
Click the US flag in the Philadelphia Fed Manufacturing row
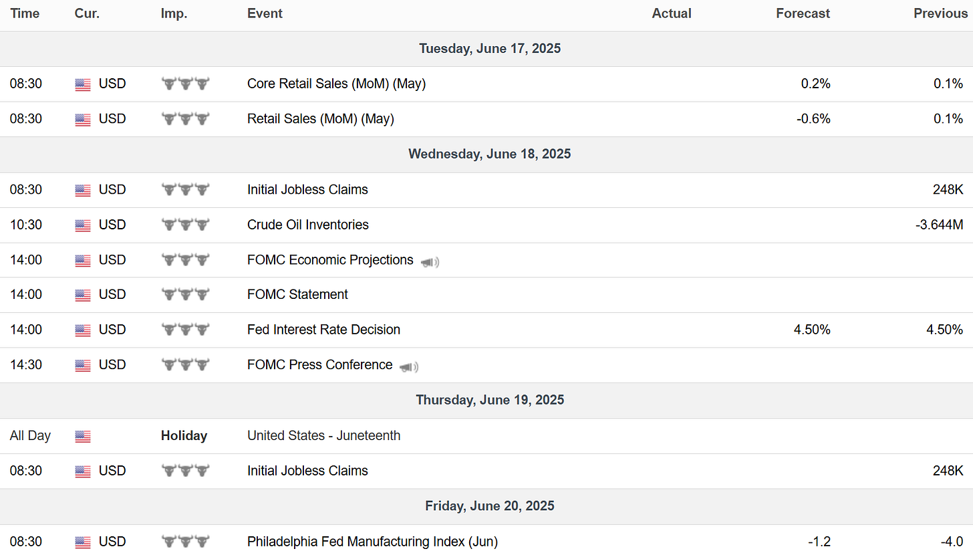pos(83,542)
